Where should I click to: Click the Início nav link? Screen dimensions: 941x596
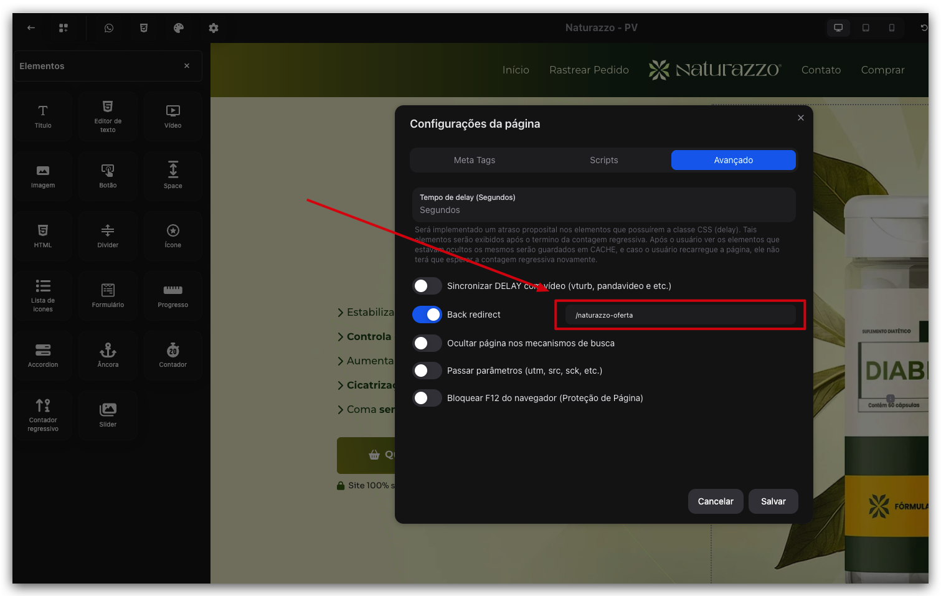coord(516,70)
